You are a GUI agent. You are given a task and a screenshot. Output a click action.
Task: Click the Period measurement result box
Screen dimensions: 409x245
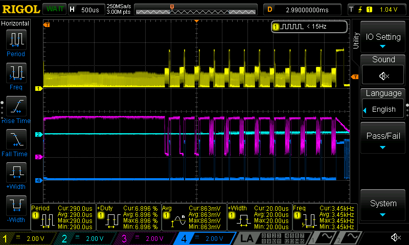63,217
